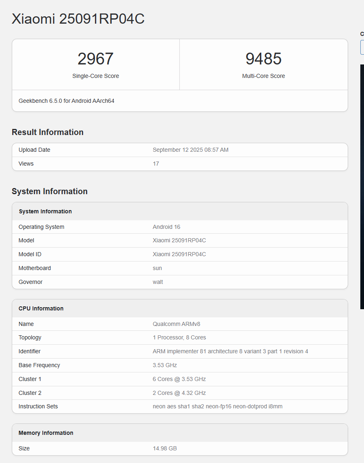Viewport: 364px width, 463px height.
Task: Click the Motherboard value sun
Action: pyautogui.click(x=157, y=268)
